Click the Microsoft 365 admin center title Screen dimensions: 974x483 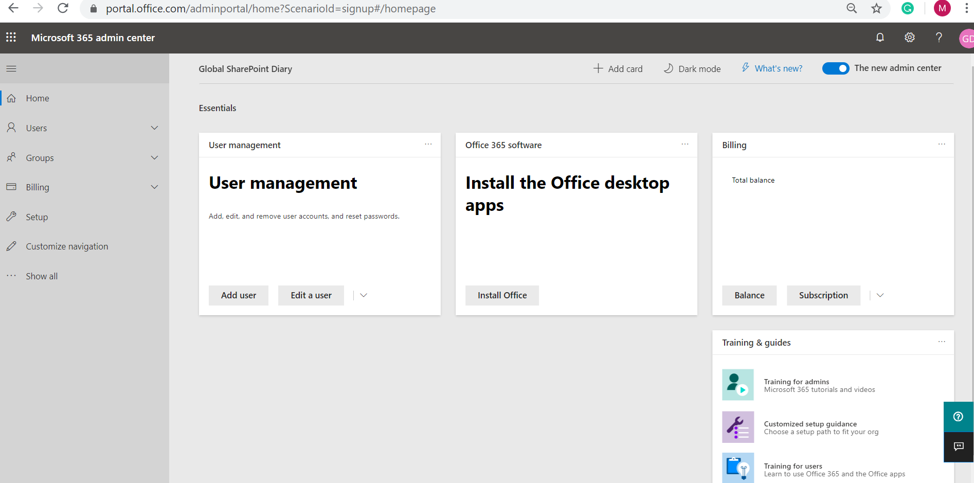click(x=93, y=38)
